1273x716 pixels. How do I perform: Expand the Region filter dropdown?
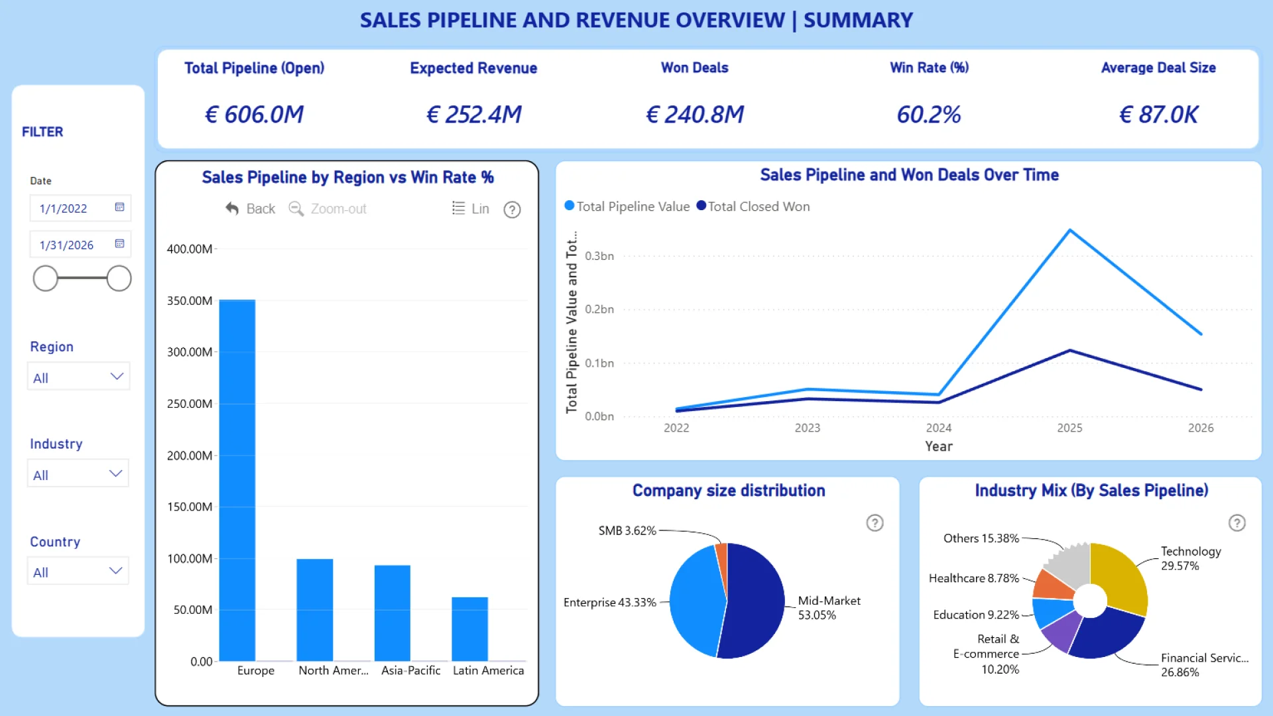[117, 377]
